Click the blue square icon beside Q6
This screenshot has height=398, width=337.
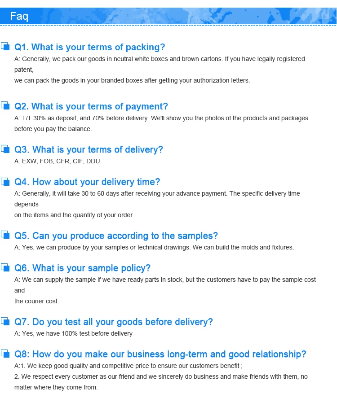(x=5, y=267)
